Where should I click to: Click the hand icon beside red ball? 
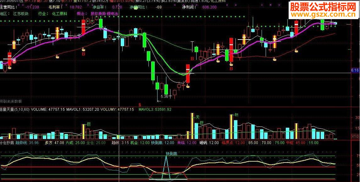[x=10, y=67]
